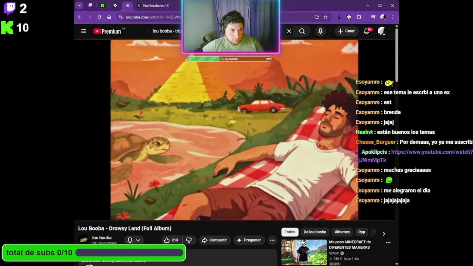The height and width of the screenshot is (266, 473).
Task: Open Chrome profile avatar
Action: tap(383, 17)
